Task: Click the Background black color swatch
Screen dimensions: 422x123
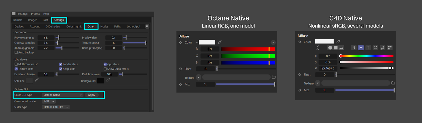Action: tap(100, 81)
